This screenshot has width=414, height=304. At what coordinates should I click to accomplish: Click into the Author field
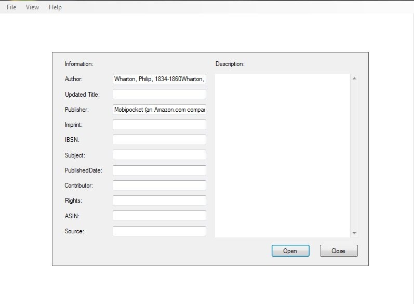(159, 79)
